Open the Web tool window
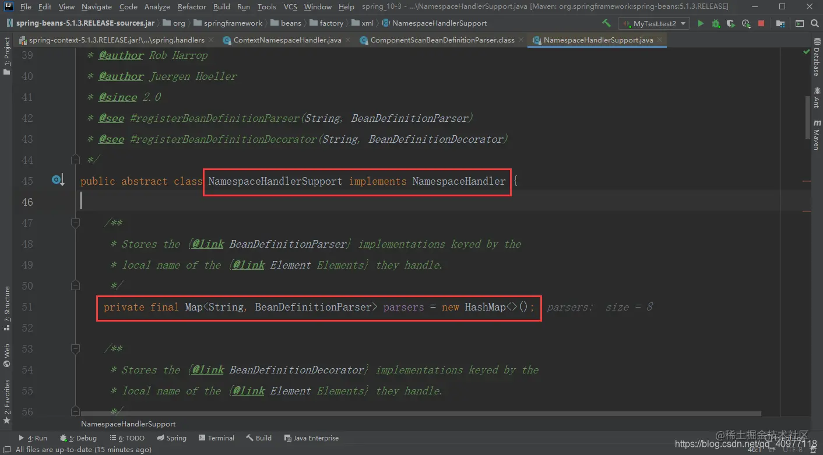The height and width of the screenshot is (455, 823). [x=6, y=355]
